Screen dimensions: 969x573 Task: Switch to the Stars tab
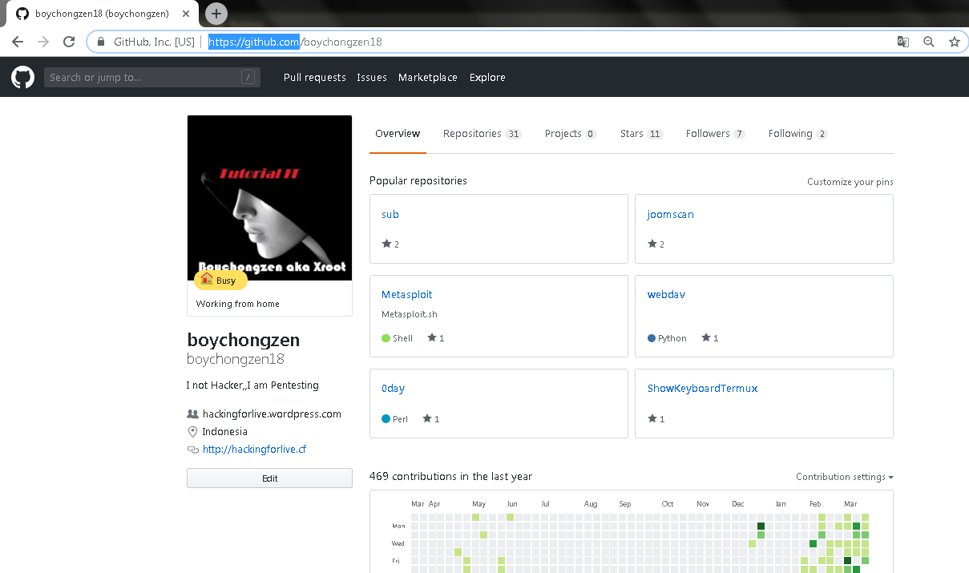(x=641, y=134)
